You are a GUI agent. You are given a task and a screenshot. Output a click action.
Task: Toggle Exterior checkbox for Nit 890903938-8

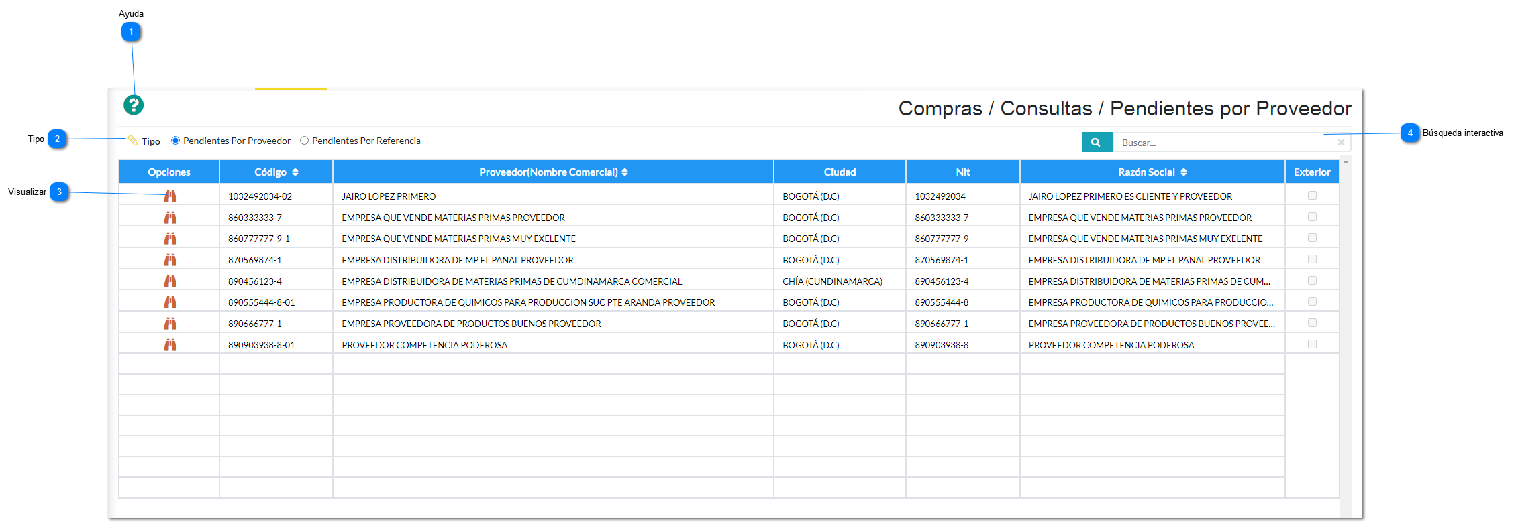(x=1312, y=344)
